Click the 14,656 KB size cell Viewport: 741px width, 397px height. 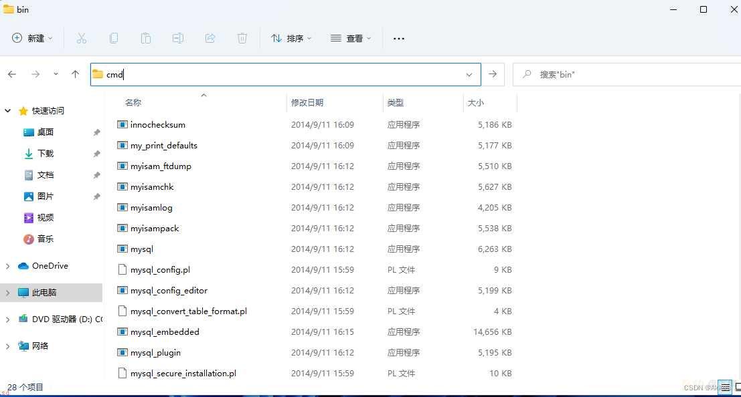point(493,332)
